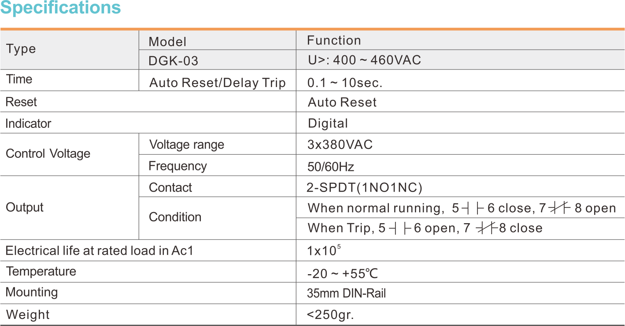Click the Control Voltage row label
Viewport: 625px width, 326px height.
(x=48, y=154)
